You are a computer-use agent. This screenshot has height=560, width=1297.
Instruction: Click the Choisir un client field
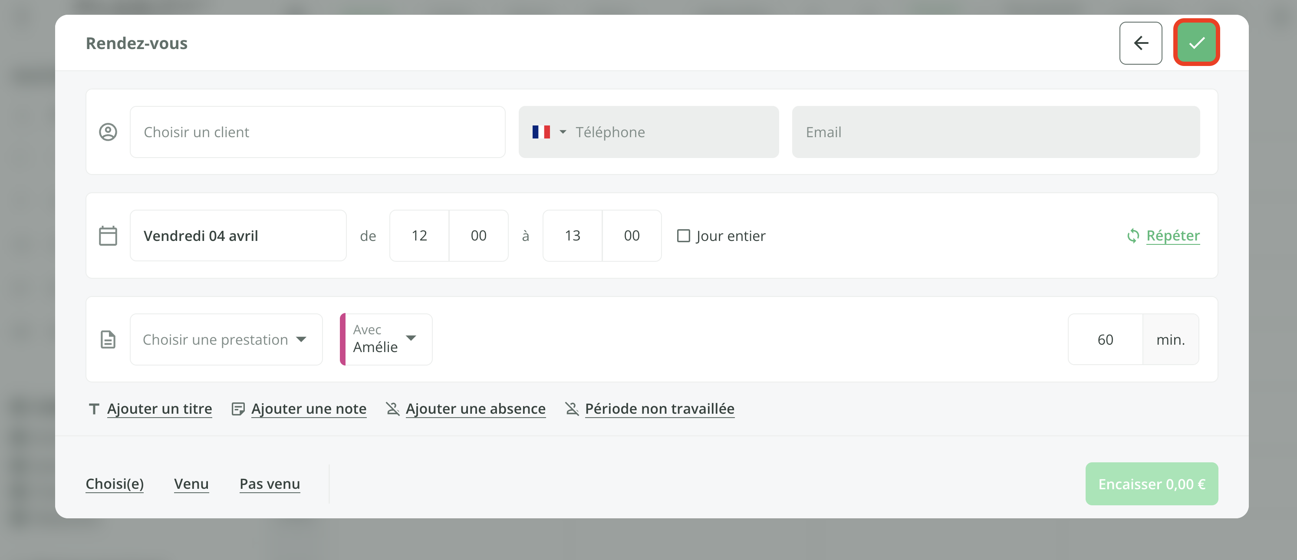pyautogui.click(x=317, y=132)
